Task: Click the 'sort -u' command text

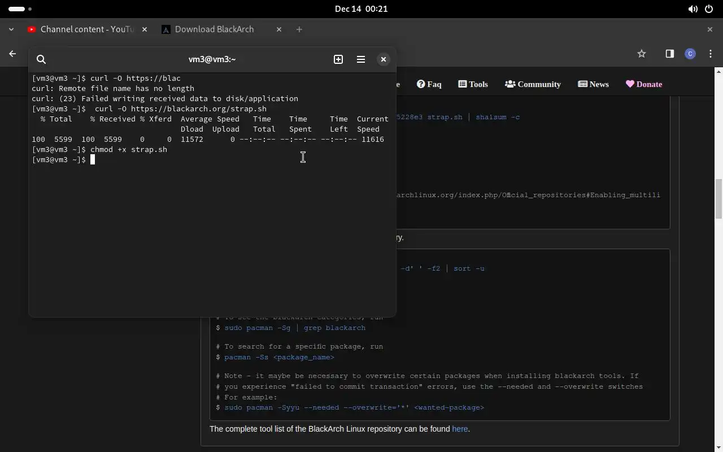Action: click(x=469, y=268)
